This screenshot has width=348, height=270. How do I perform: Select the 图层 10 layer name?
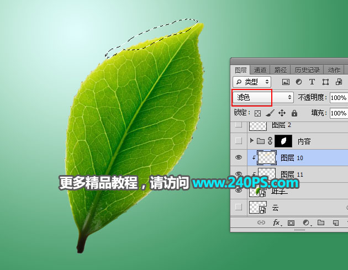tap(292, 158)
